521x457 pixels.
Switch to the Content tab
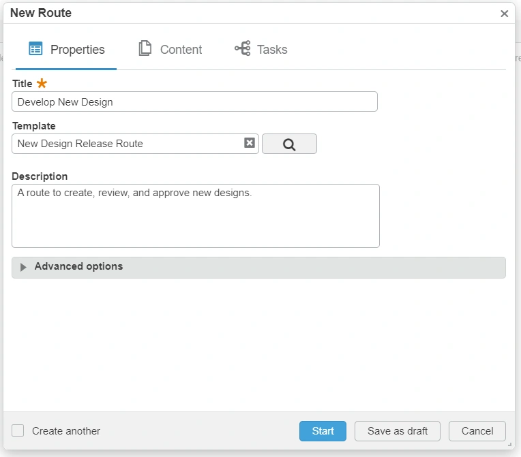(181, 50)
